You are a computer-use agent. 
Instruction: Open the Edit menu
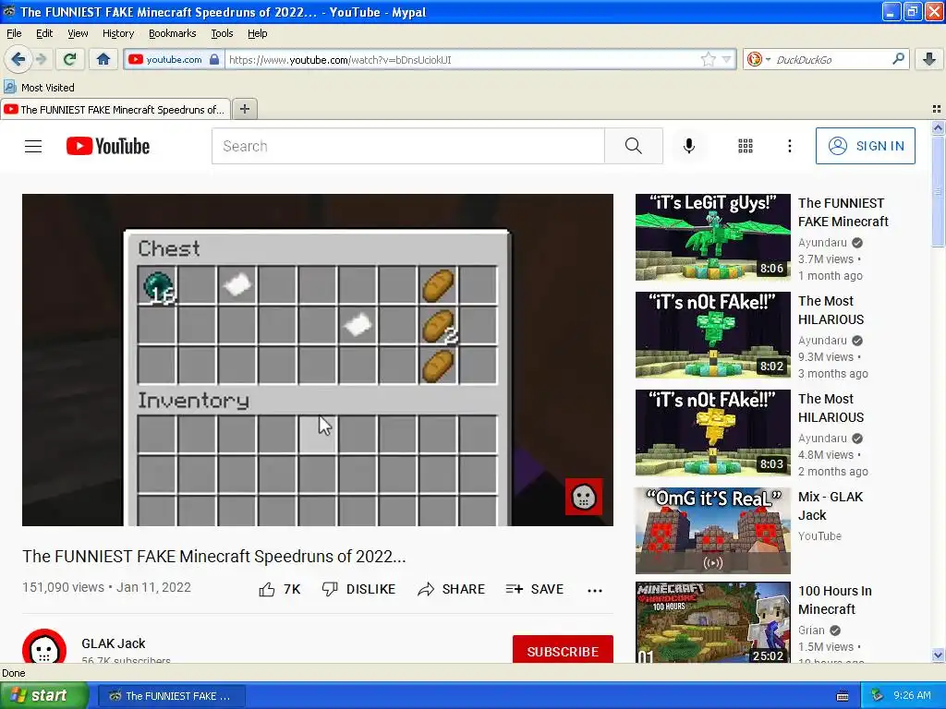[x=44, y=33]
